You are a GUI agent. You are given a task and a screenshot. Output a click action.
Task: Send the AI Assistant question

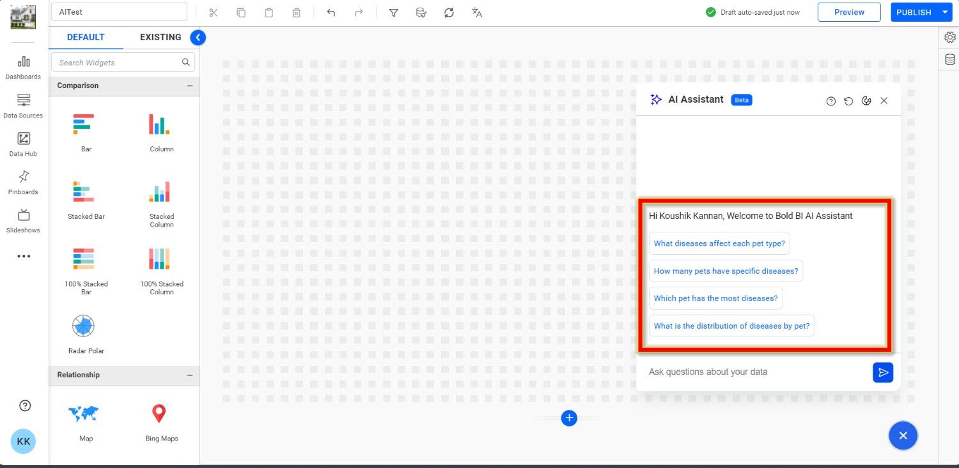(x=883, y=372)
